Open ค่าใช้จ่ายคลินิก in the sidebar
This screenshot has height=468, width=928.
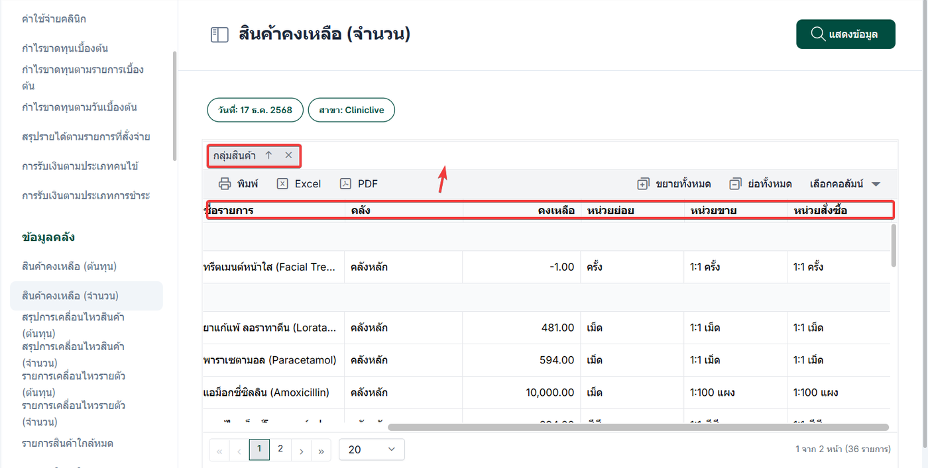point(54,19)
